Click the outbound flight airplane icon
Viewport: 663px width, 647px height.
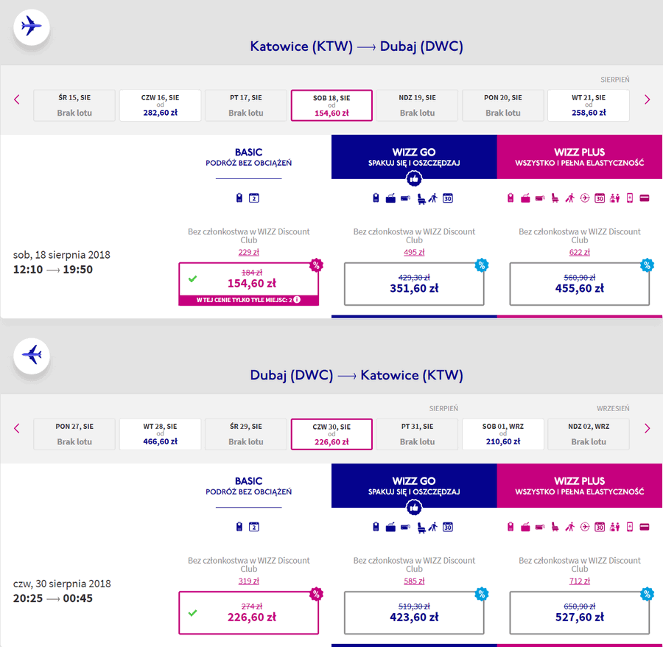tap(32, 27)
